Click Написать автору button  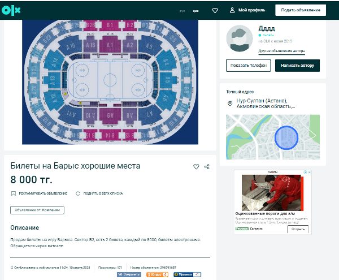297,66
